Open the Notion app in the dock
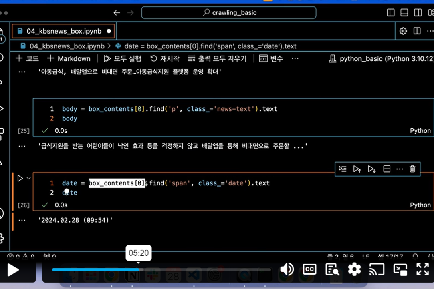Viewport: 434px width, 289px height. pyautogui.click(x=132, y=275)
